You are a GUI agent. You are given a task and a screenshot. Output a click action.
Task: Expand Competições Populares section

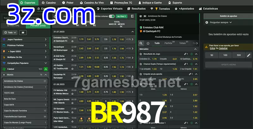[x=46, y=63]
